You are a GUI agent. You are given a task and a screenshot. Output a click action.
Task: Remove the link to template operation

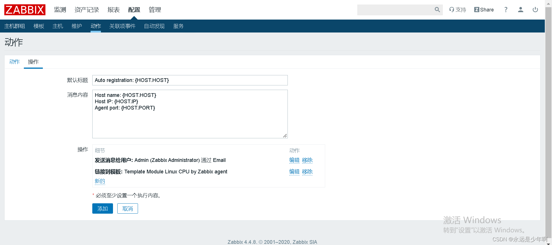pyautogui.click(x=307, y=172)
